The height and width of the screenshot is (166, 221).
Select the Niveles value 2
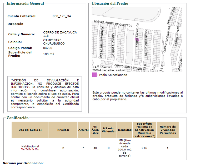click(x=63, y=148)
